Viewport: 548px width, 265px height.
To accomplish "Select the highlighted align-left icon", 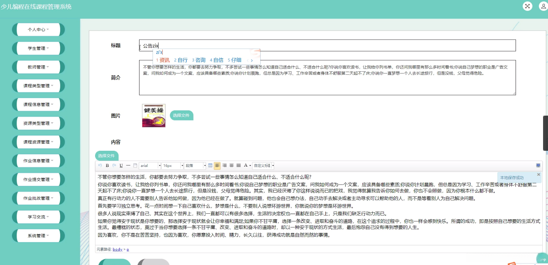I will [x=217, y=166].
